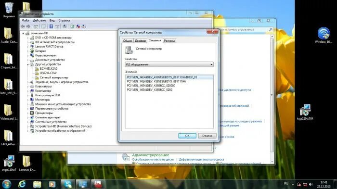This screenshot has width=337, height=189.
Task: Click the Отмена button
Action: point(207,136)
